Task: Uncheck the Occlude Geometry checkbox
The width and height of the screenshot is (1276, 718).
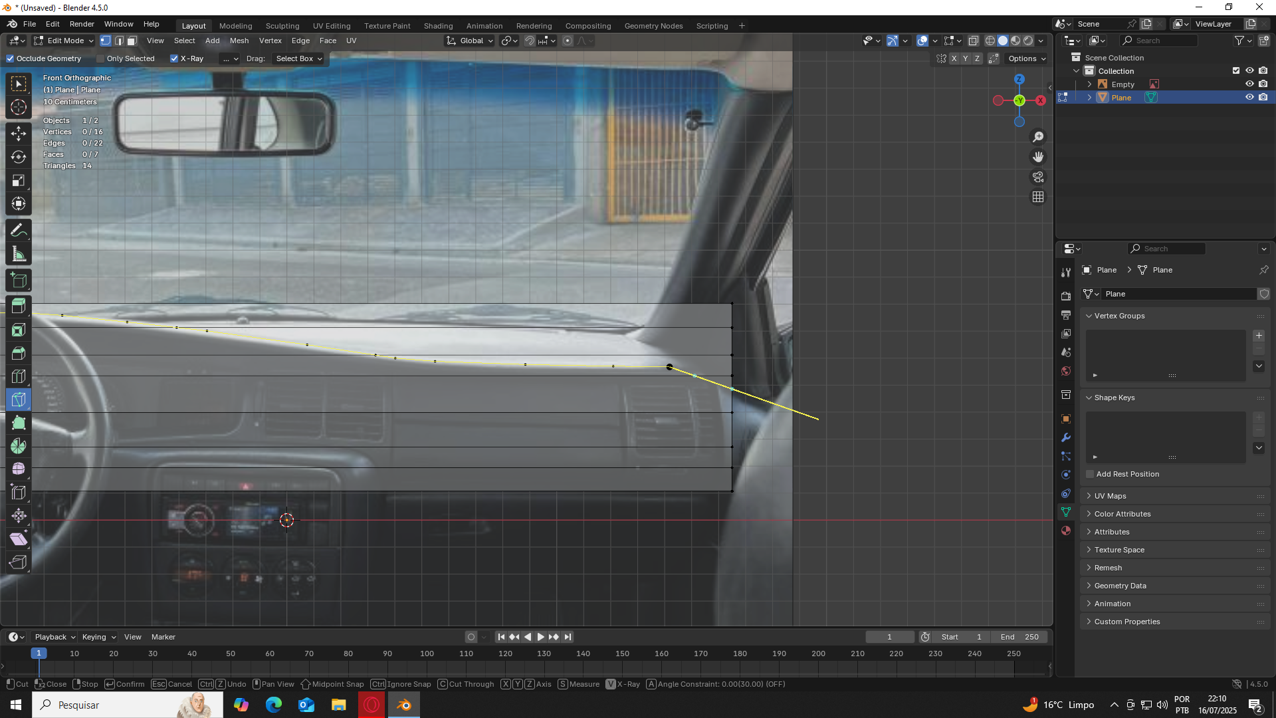Action: coord(11,59)
